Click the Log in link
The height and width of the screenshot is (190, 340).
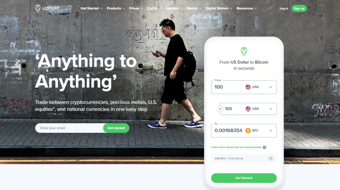pos(284,8)
